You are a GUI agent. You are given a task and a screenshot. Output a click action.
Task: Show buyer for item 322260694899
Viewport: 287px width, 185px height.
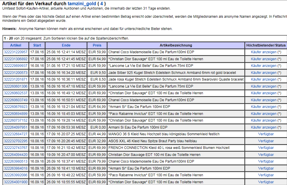[x=264, y=114]
